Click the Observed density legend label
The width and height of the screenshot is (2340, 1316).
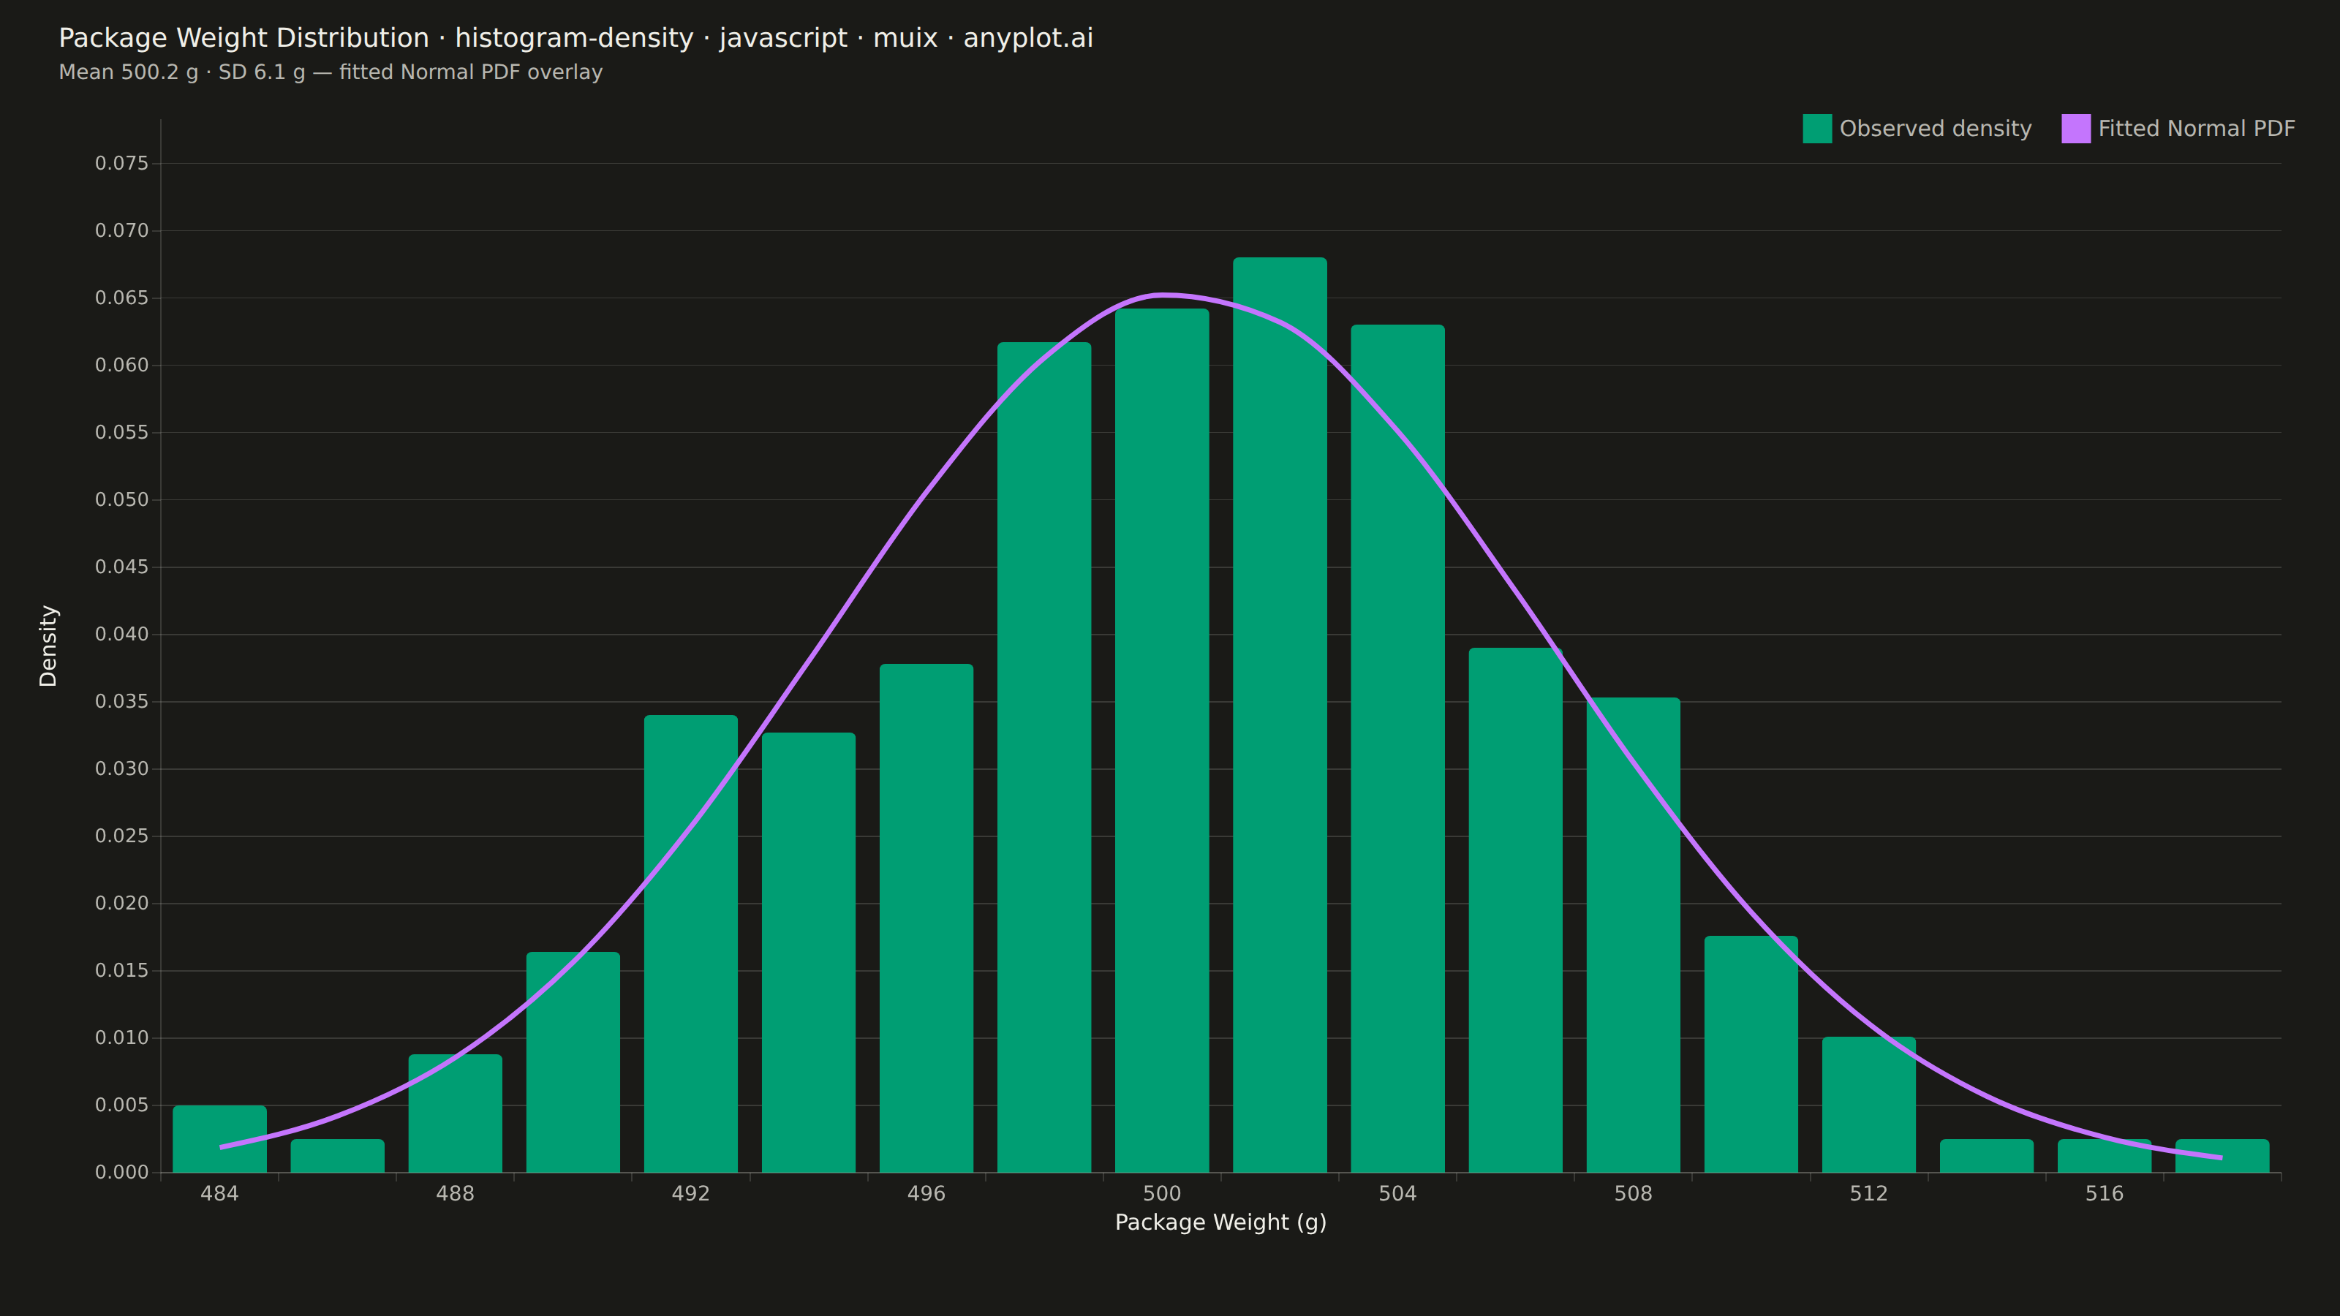click(x=1935, y=129)
